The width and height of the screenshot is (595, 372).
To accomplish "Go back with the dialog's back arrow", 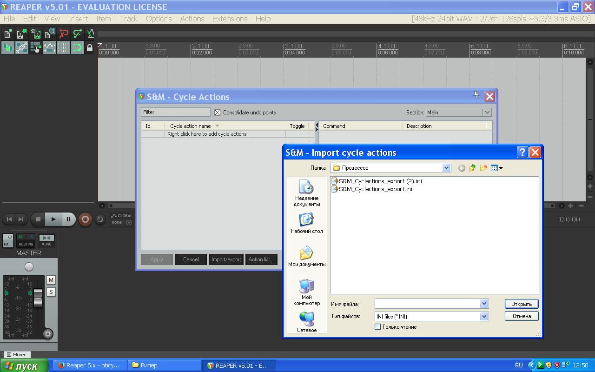I will click(x=462, y=168).
